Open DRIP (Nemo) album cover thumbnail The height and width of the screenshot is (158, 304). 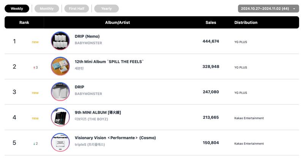[x=60, y=41]
